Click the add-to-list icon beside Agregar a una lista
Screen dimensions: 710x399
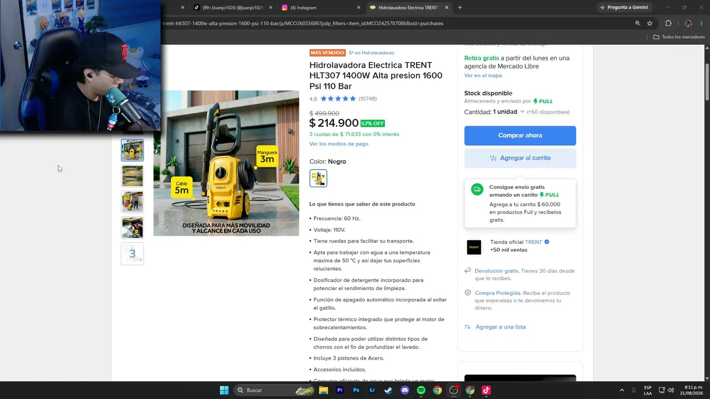[468, 327]
